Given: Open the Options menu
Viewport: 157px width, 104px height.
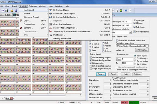Looking at the screenshot, I should tap(43, 6).
